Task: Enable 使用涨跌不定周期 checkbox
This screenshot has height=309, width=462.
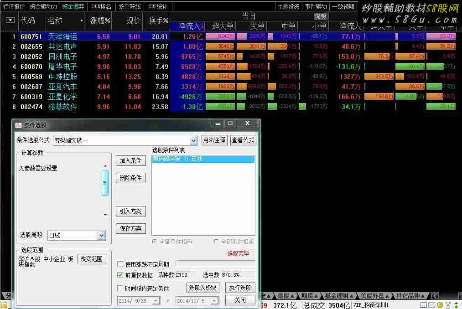Action: pyautogui.click(x=120, y=264)
